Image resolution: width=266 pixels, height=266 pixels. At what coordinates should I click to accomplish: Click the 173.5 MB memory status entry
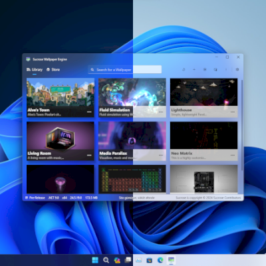click(91, 198)
